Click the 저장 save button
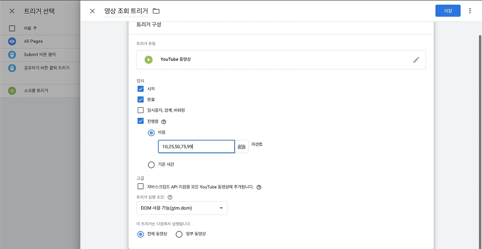 pyautogui.click(x=448, y=11)
